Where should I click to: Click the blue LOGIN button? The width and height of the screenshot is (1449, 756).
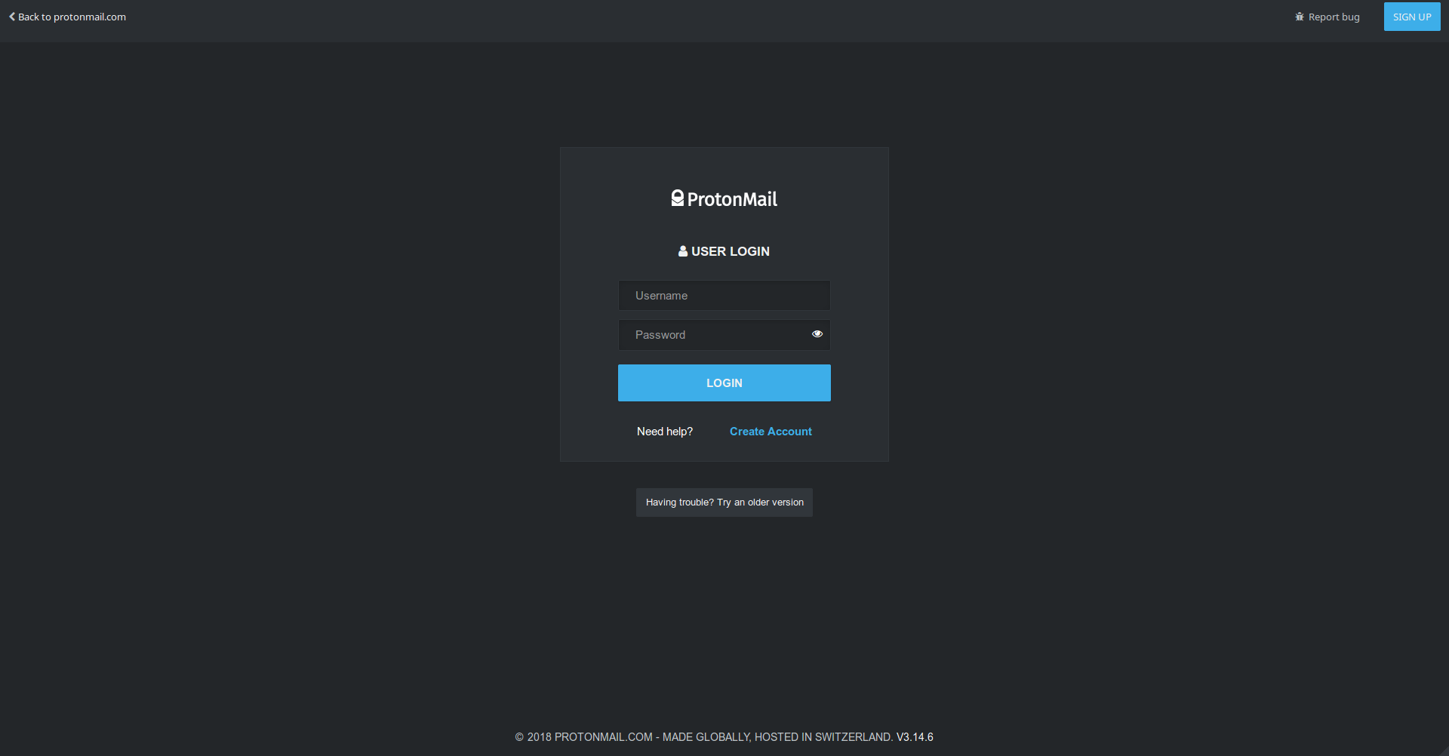coord(724,383)
